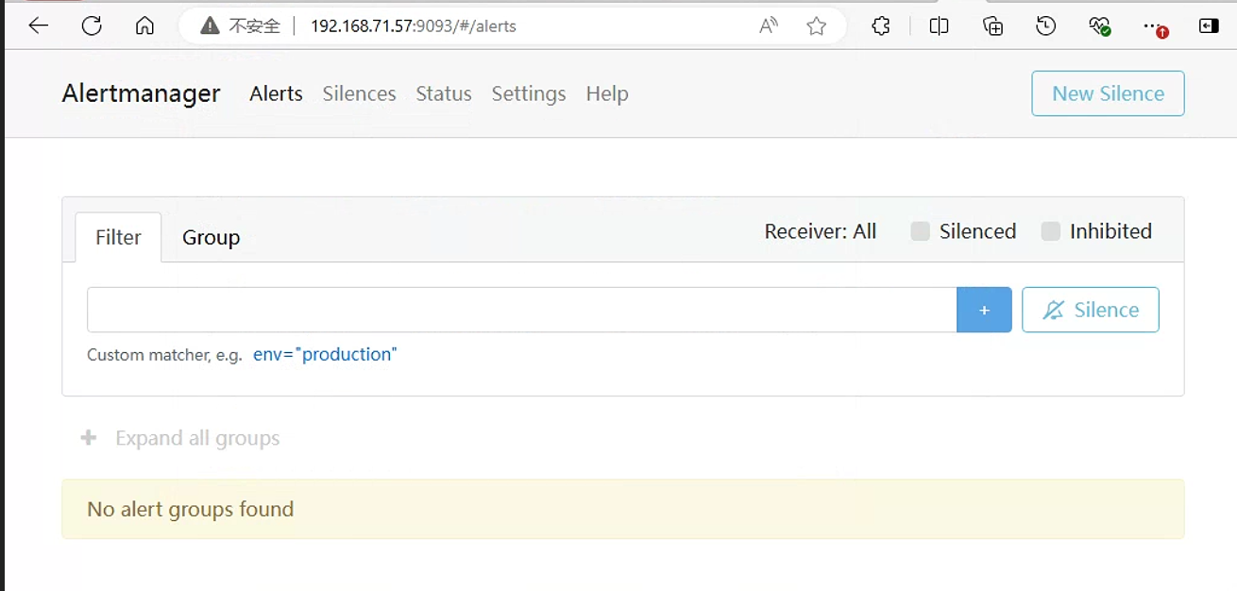Enable the Silenced checkbox

tap(920, 231)
